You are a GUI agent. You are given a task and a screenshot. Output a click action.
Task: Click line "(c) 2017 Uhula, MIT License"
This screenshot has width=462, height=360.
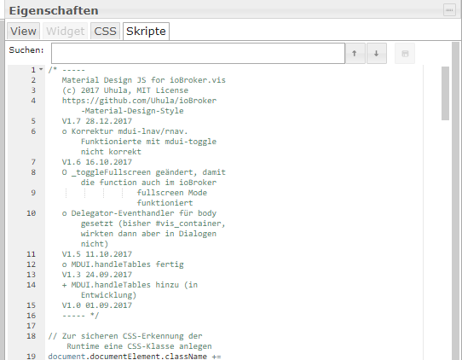click(x=125, y=90)
